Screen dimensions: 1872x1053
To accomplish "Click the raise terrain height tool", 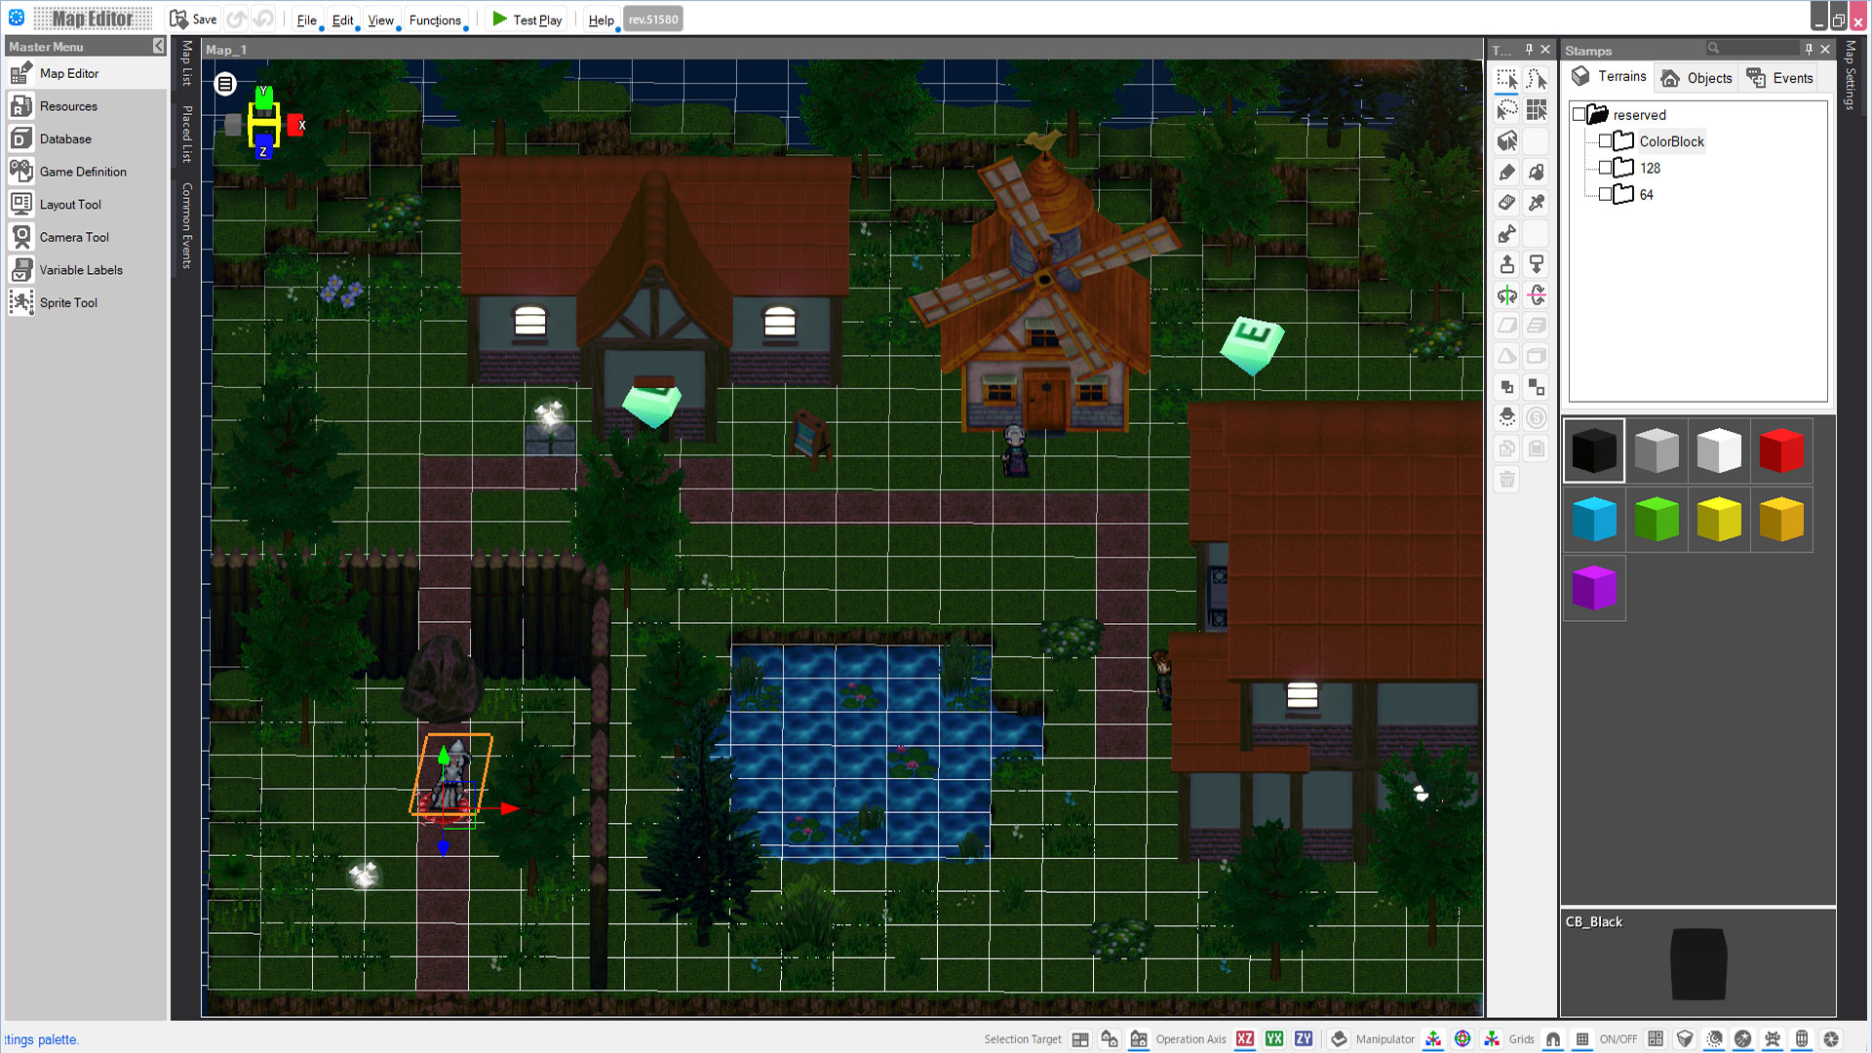I will coord(1507,264).
